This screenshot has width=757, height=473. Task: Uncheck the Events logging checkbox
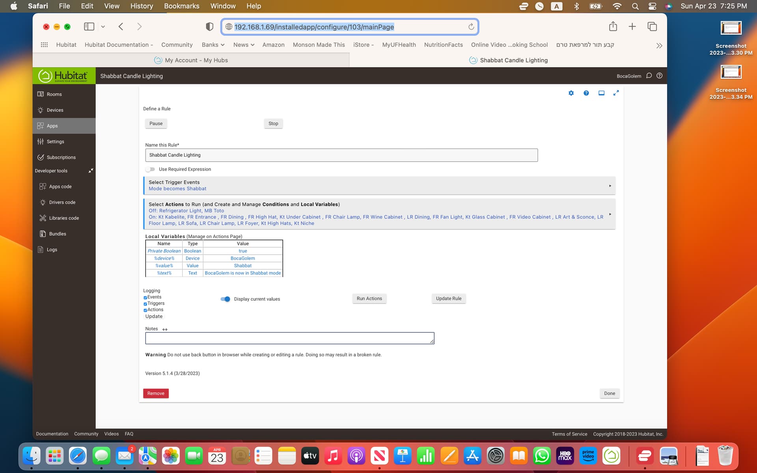[145, 298]
